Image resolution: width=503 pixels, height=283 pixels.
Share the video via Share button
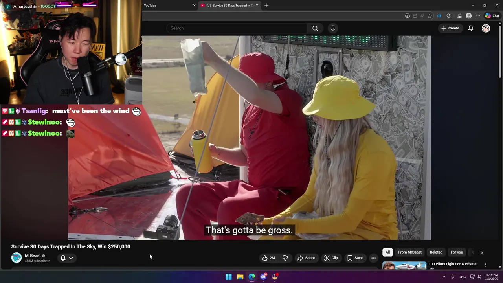pyautogui.click(x=306, y=258)
